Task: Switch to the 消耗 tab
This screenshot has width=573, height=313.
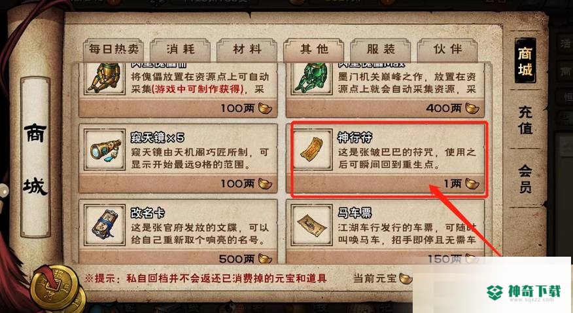Action: pos(181,49)
